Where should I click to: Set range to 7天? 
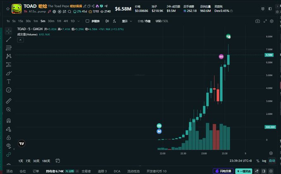point(28,161)
